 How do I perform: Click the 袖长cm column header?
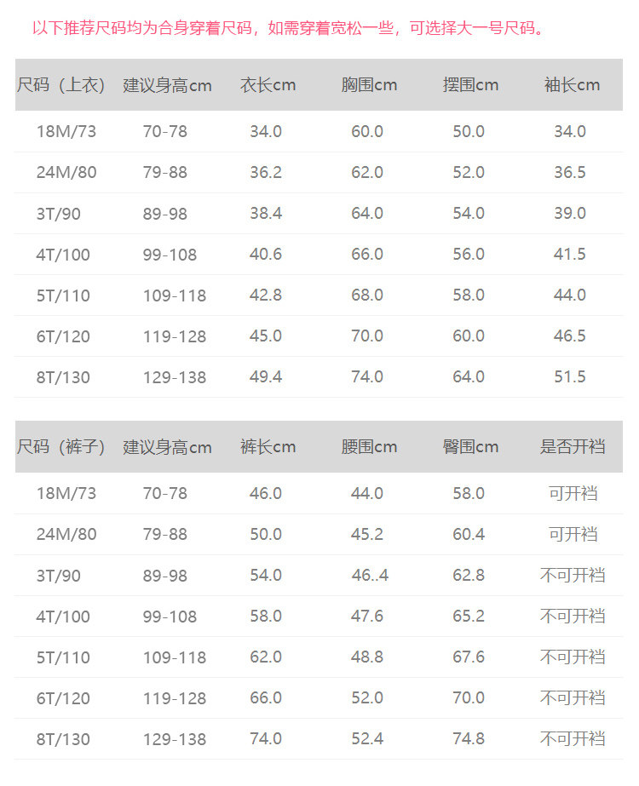pos(572,85)
